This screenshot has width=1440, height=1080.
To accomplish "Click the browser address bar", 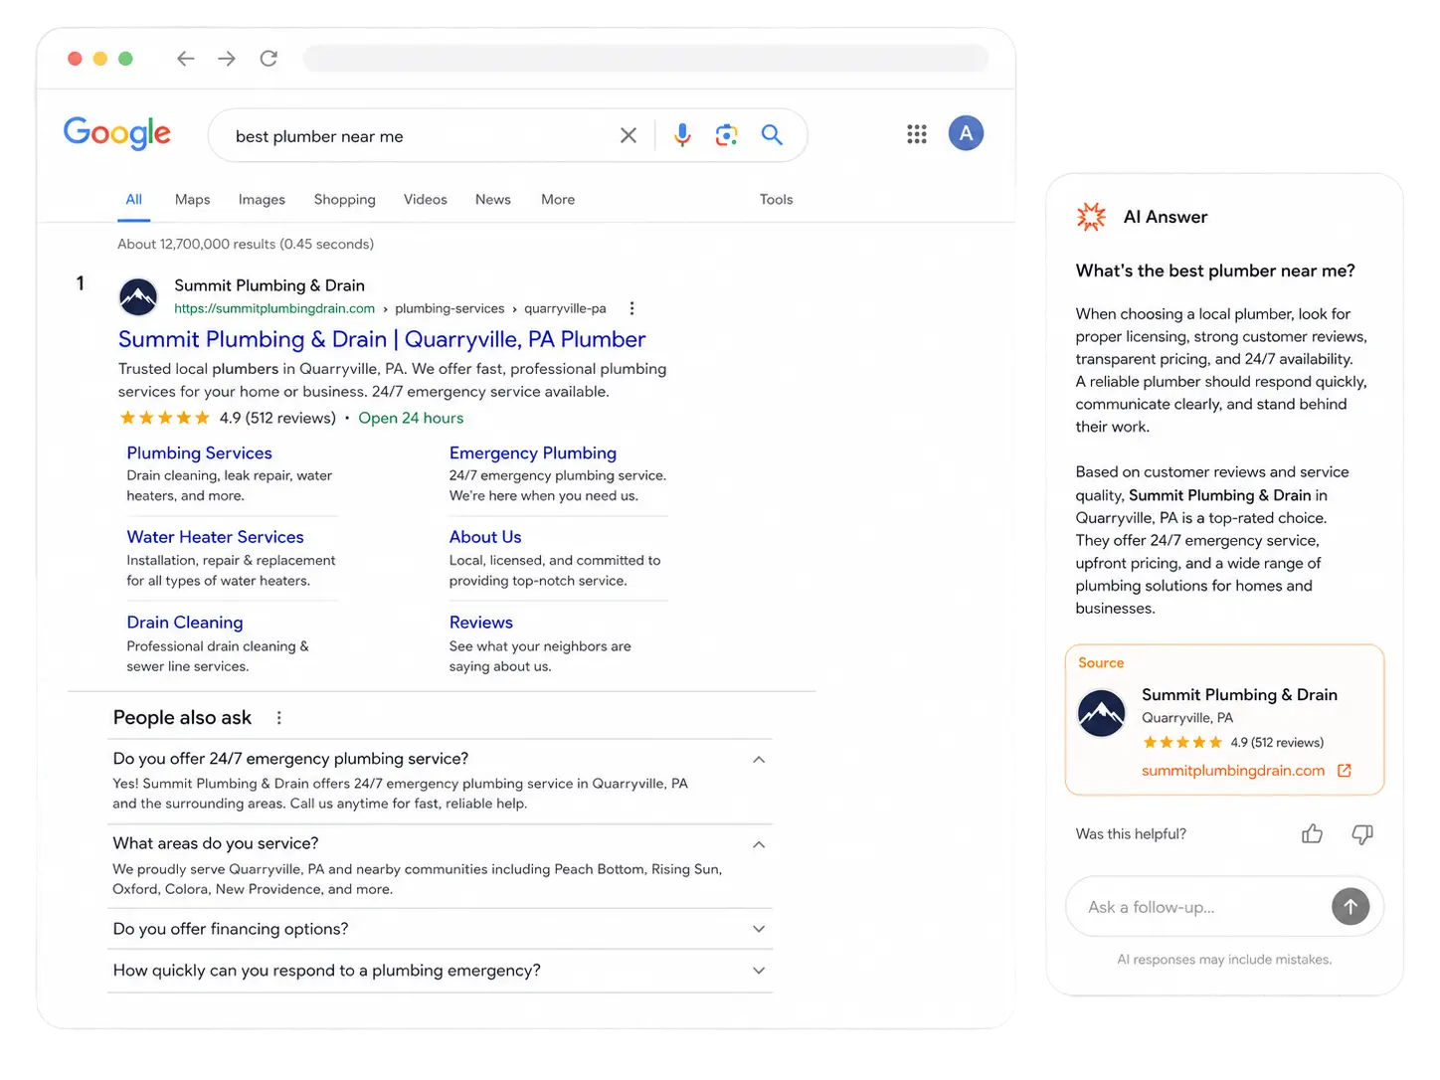I will coord(646,59).
